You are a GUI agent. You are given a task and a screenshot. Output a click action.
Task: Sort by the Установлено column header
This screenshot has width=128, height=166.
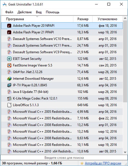[108, 19]
